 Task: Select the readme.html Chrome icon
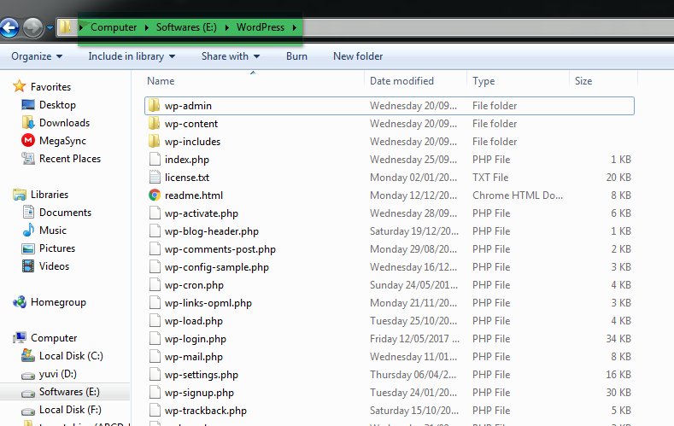click(x=155, y=195)
